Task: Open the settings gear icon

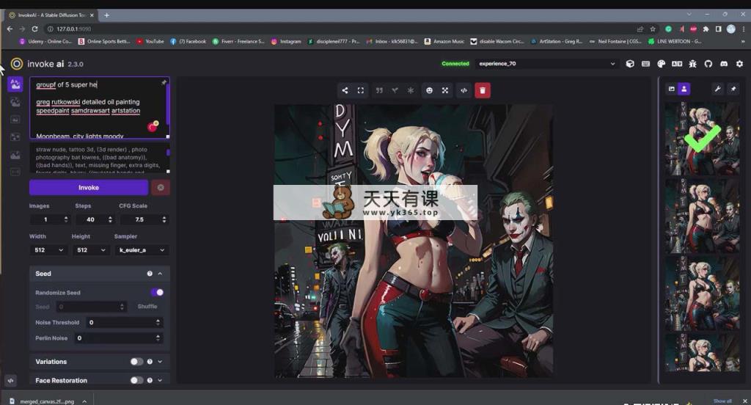Action: point(739,64)
